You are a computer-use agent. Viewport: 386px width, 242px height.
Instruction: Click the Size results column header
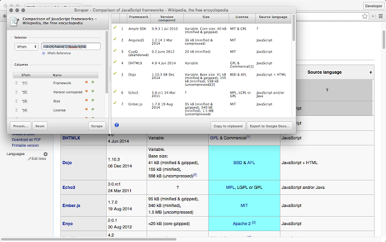click(x=206, y=19)
